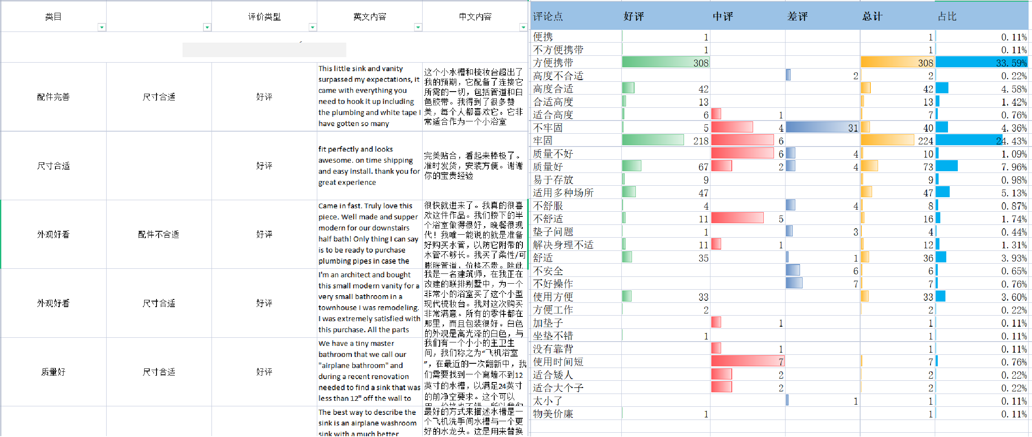Select the 7 中评 value for 使用时间短
The width and height of the screenshot is (1032, 437).
[x=748, y=362]
